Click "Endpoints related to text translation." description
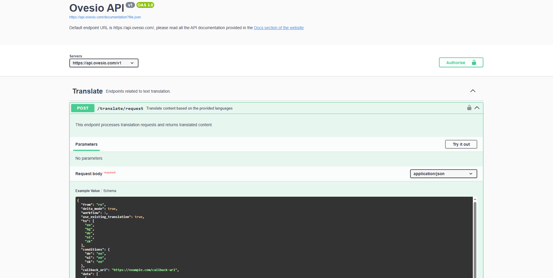553x278 pixels. point(138,91)
